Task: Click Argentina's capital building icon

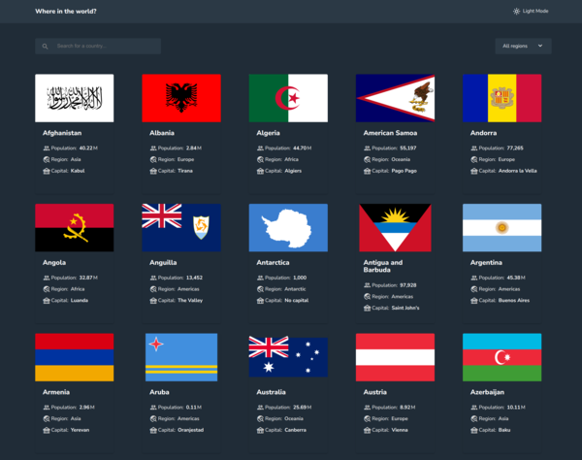Action: [474, 301]
